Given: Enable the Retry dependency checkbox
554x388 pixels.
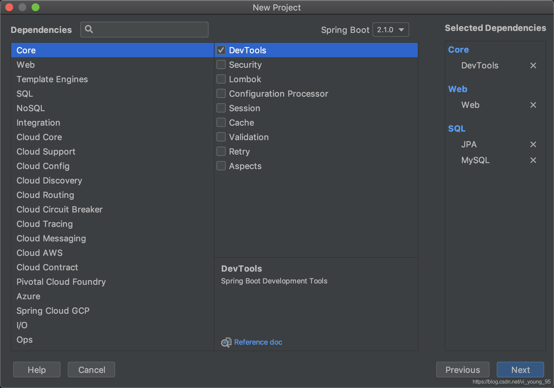Looking at the screenshot, I should click(x=221, y=151).
